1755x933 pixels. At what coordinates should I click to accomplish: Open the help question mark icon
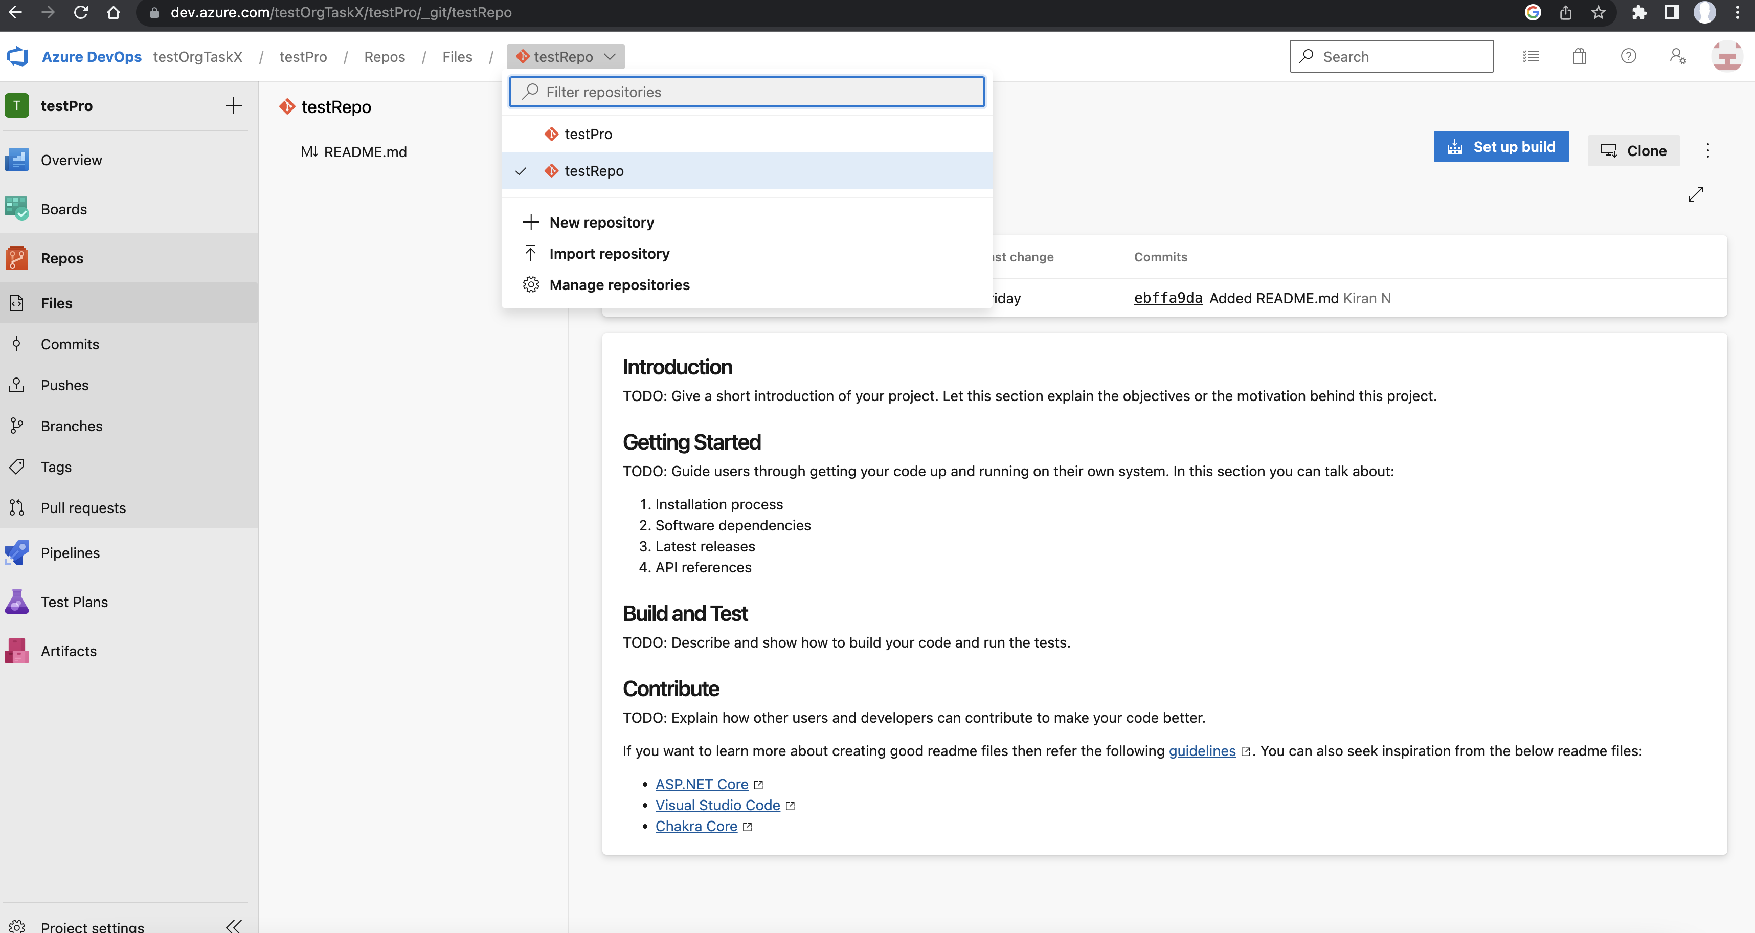pyautogui.click(x=1628, y=57)
